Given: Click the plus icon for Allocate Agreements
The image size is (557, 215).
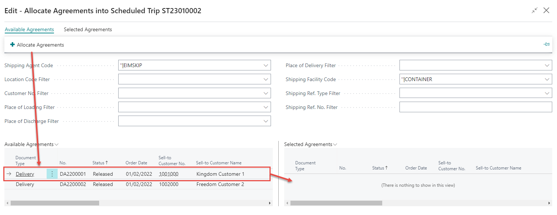Looking at the screenshot, I should pyautogui.click(x=12, y=44).
